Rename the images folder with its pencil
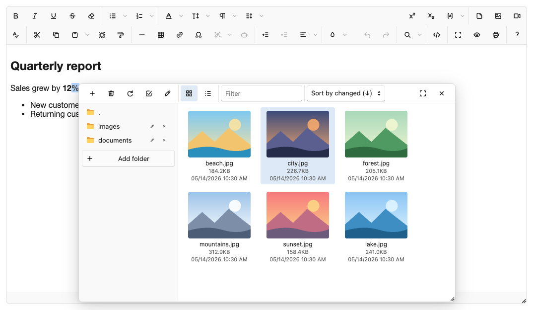The height and width of the screenshot is (310, 533). coord(152,126)
